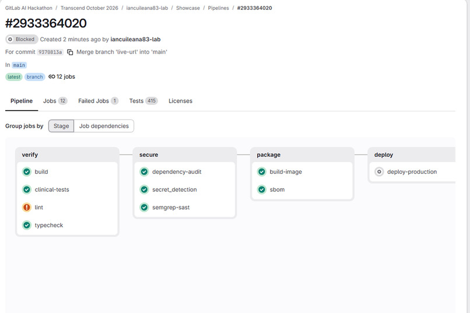Open the deploy-production job
Viewport: 470px width, 313px height.
point(413,171)
